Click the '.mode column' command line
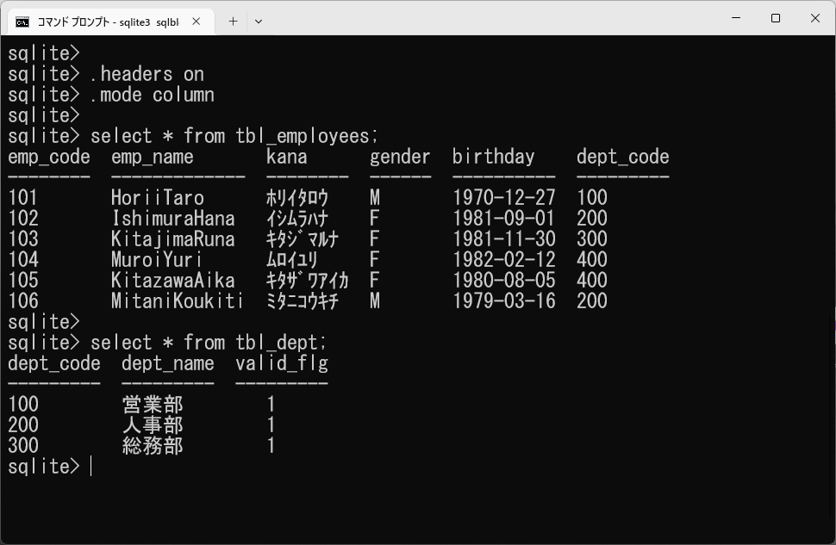Image resolution: width=836 pixels, height=545 pixels. (x=152, y=95)
